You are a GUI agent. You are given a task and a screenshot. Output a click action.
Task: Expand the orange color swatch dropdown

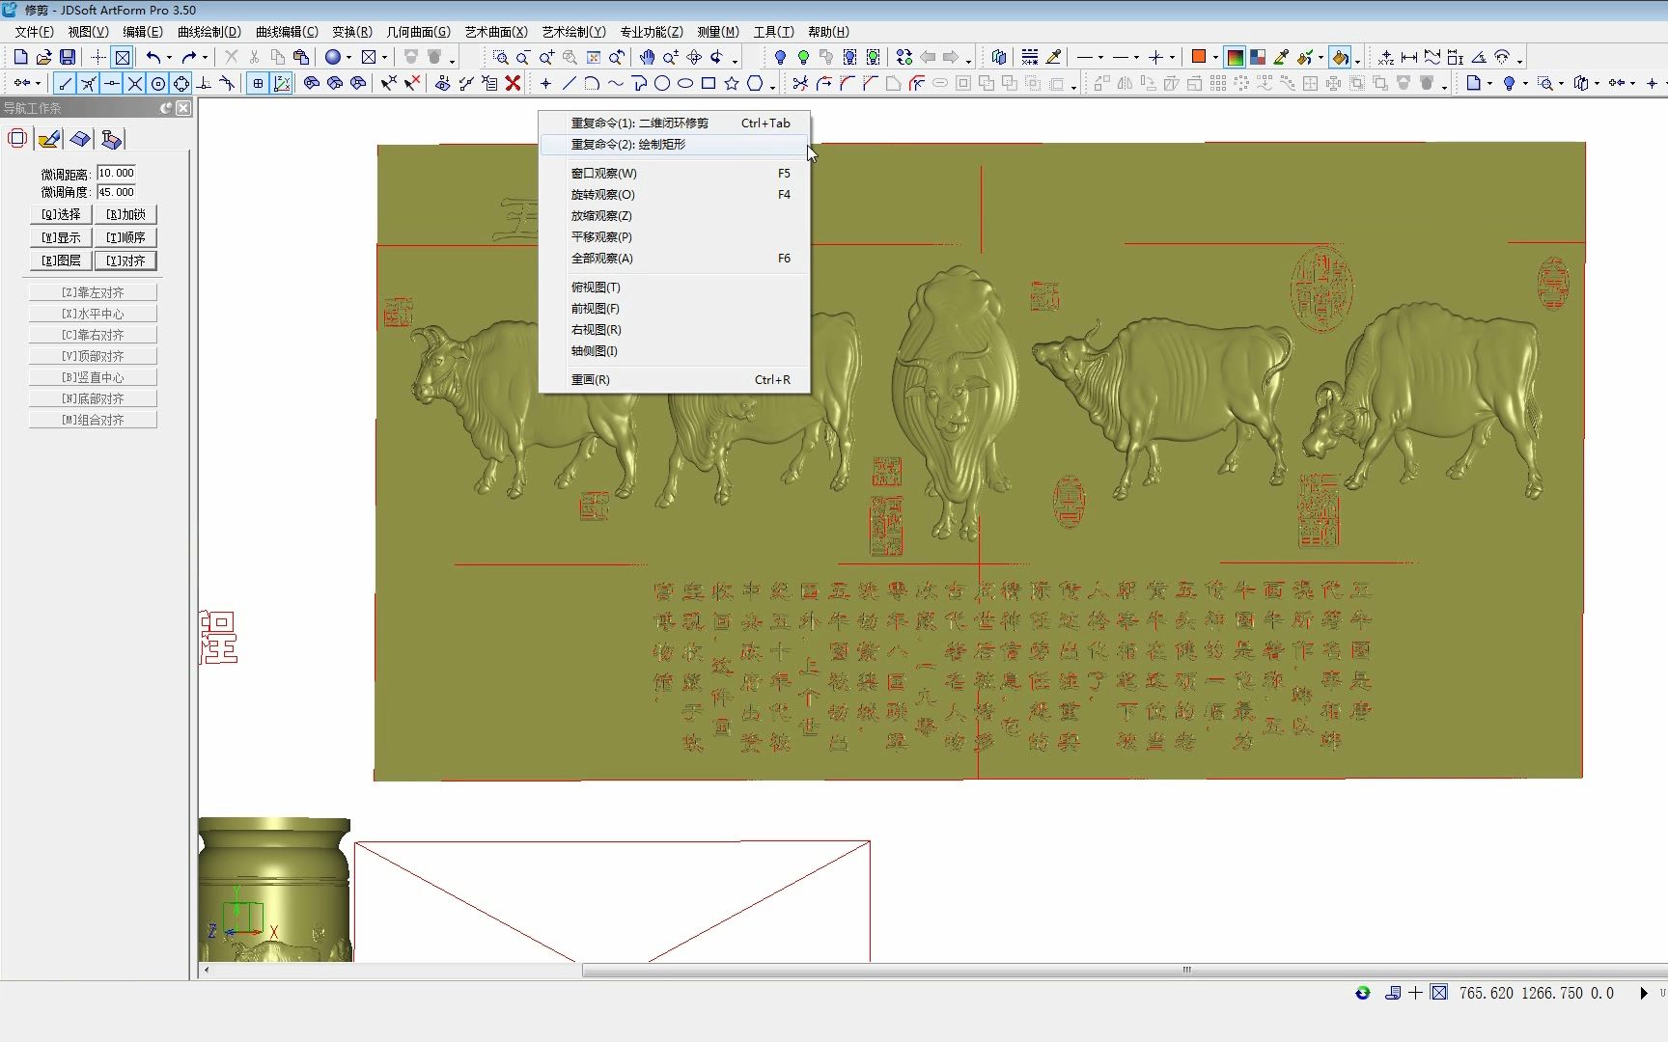1214,57
